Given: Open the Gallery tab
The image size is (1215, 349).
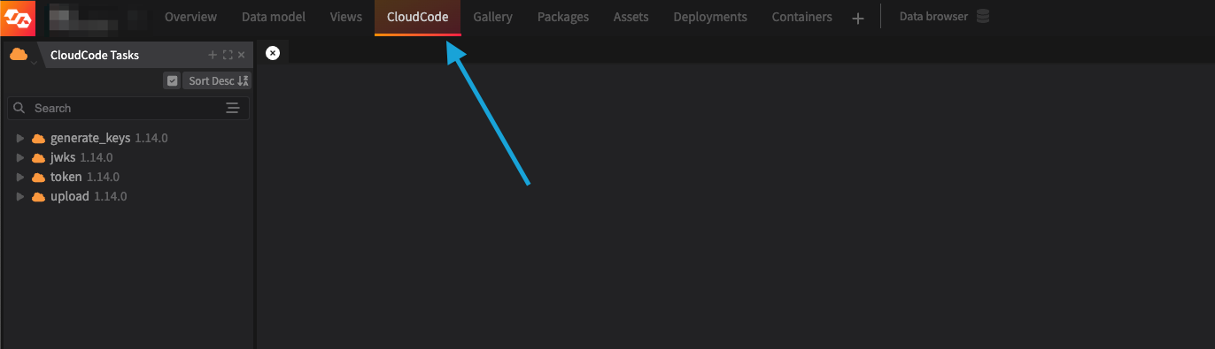Looking at the screenshot, I should click(493, 17).
